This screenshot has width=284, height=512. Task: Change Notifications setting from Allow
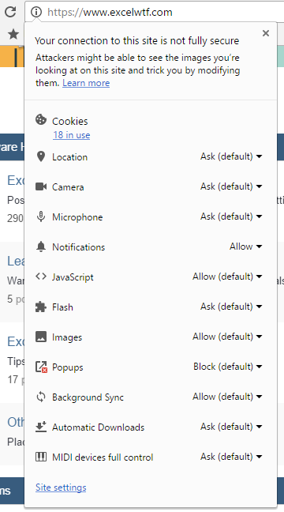246,247
